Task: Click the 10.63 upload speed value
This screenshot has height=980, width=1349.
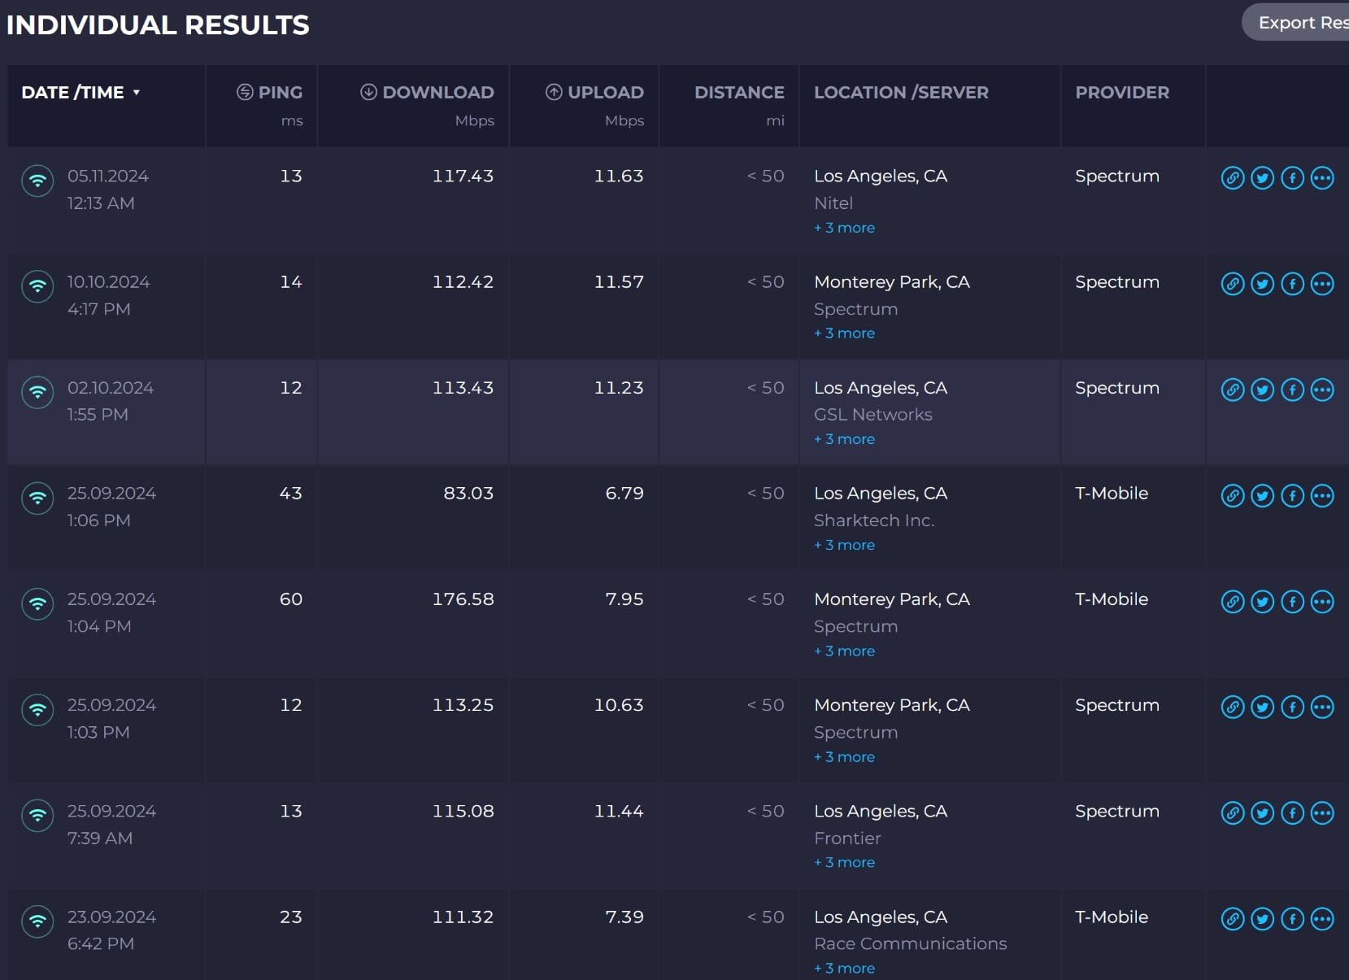Action: tap(619, 705)
